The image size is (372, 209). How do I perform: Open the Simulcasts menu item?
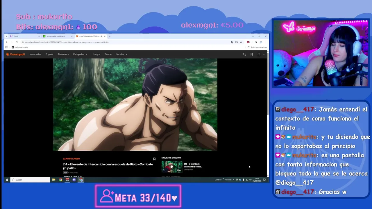coord(63,54)
